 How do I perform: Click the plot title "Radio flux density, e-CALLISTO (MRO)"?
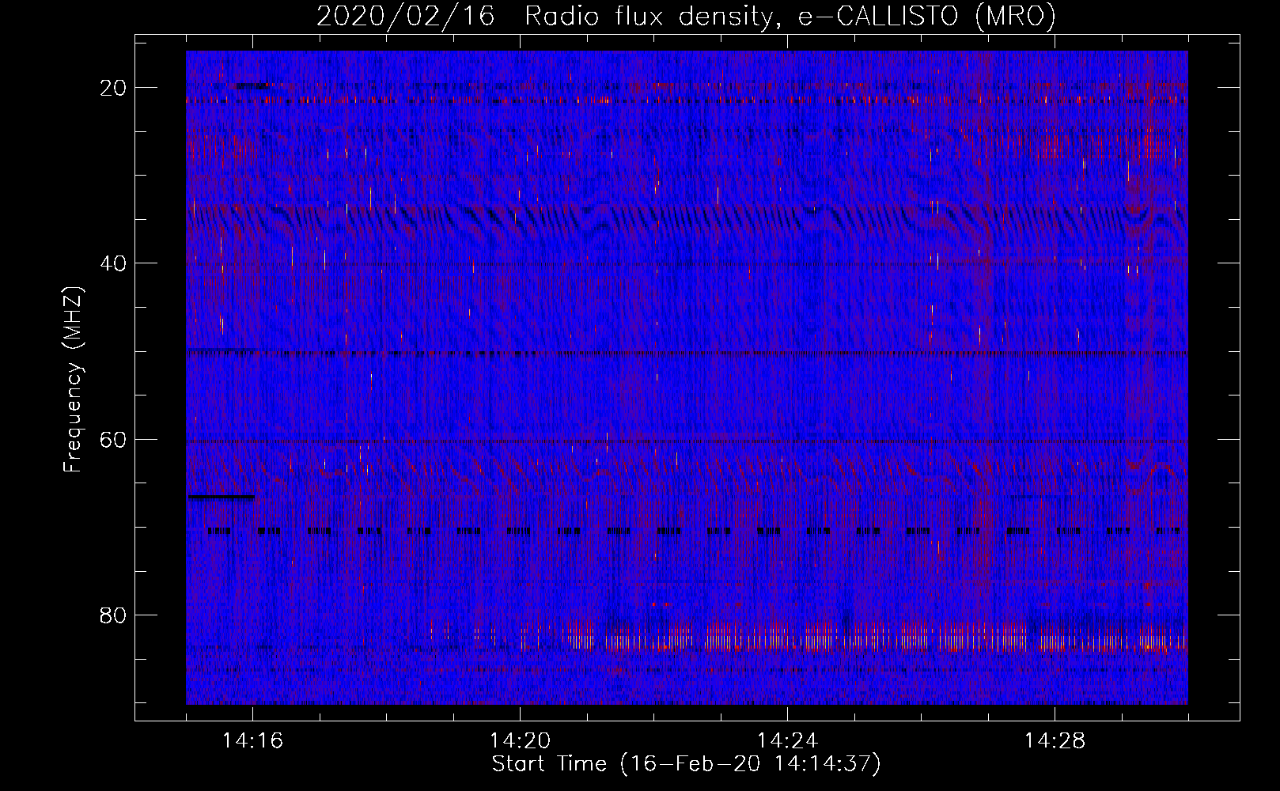pyautogui.click(x=790, y=16)
